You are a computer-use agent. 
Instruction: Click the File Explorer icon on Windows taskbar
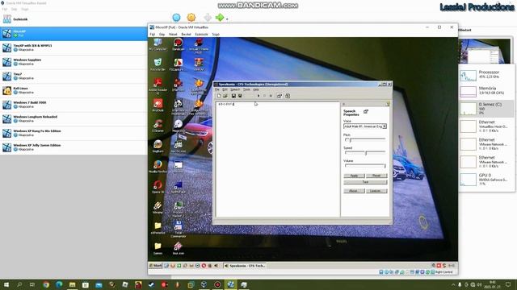pos(72,284)
